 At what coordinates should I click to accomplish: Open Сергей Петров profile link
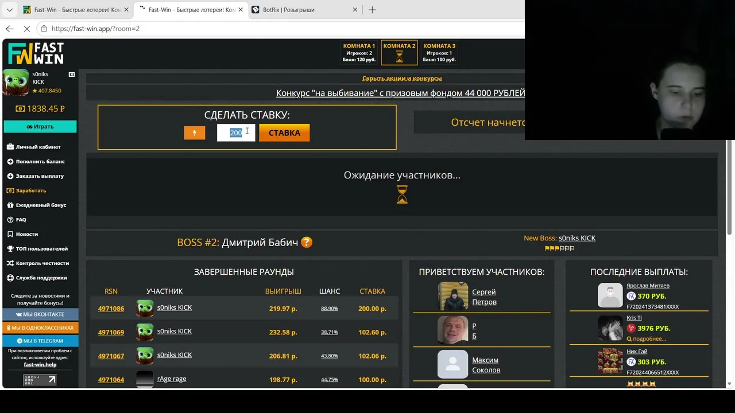[484, 297]
